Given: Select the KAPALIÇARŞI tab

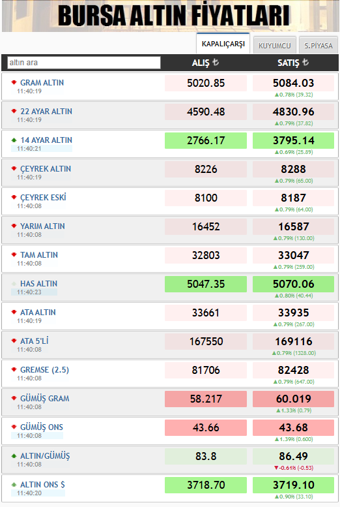Looking at the screenshot, I should click(223, 44).
